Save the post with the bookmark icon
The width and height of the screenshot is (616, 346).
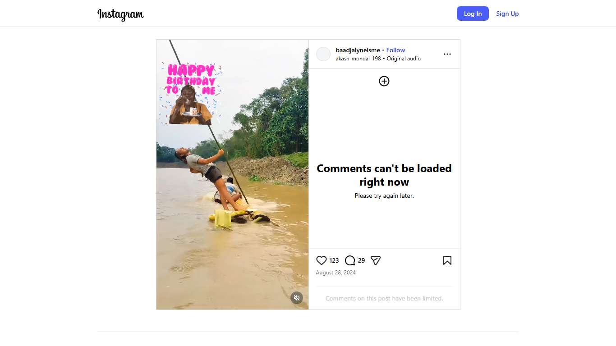pyautogui.click(x=447, y=260)
